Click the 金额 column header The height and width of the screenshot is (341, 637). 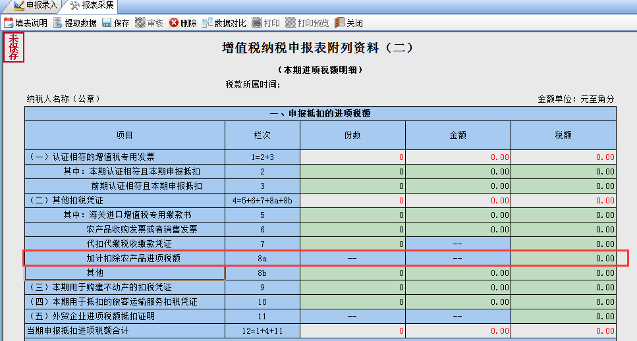click(x=458, y=136)
